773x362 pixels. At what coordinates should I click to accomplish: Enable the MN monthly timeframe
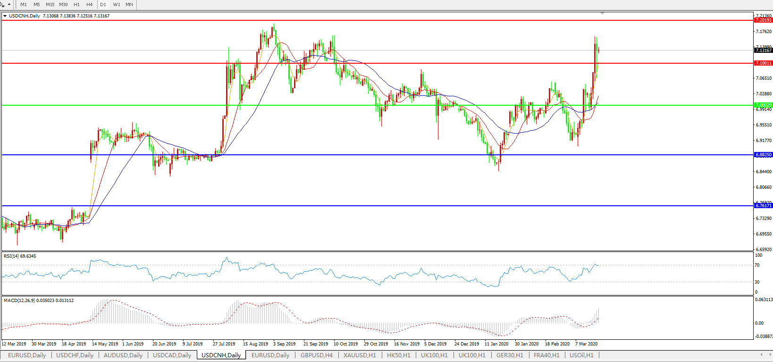[129, 4]
